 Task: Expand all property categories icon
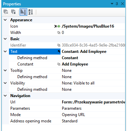[x=14, y=12]
